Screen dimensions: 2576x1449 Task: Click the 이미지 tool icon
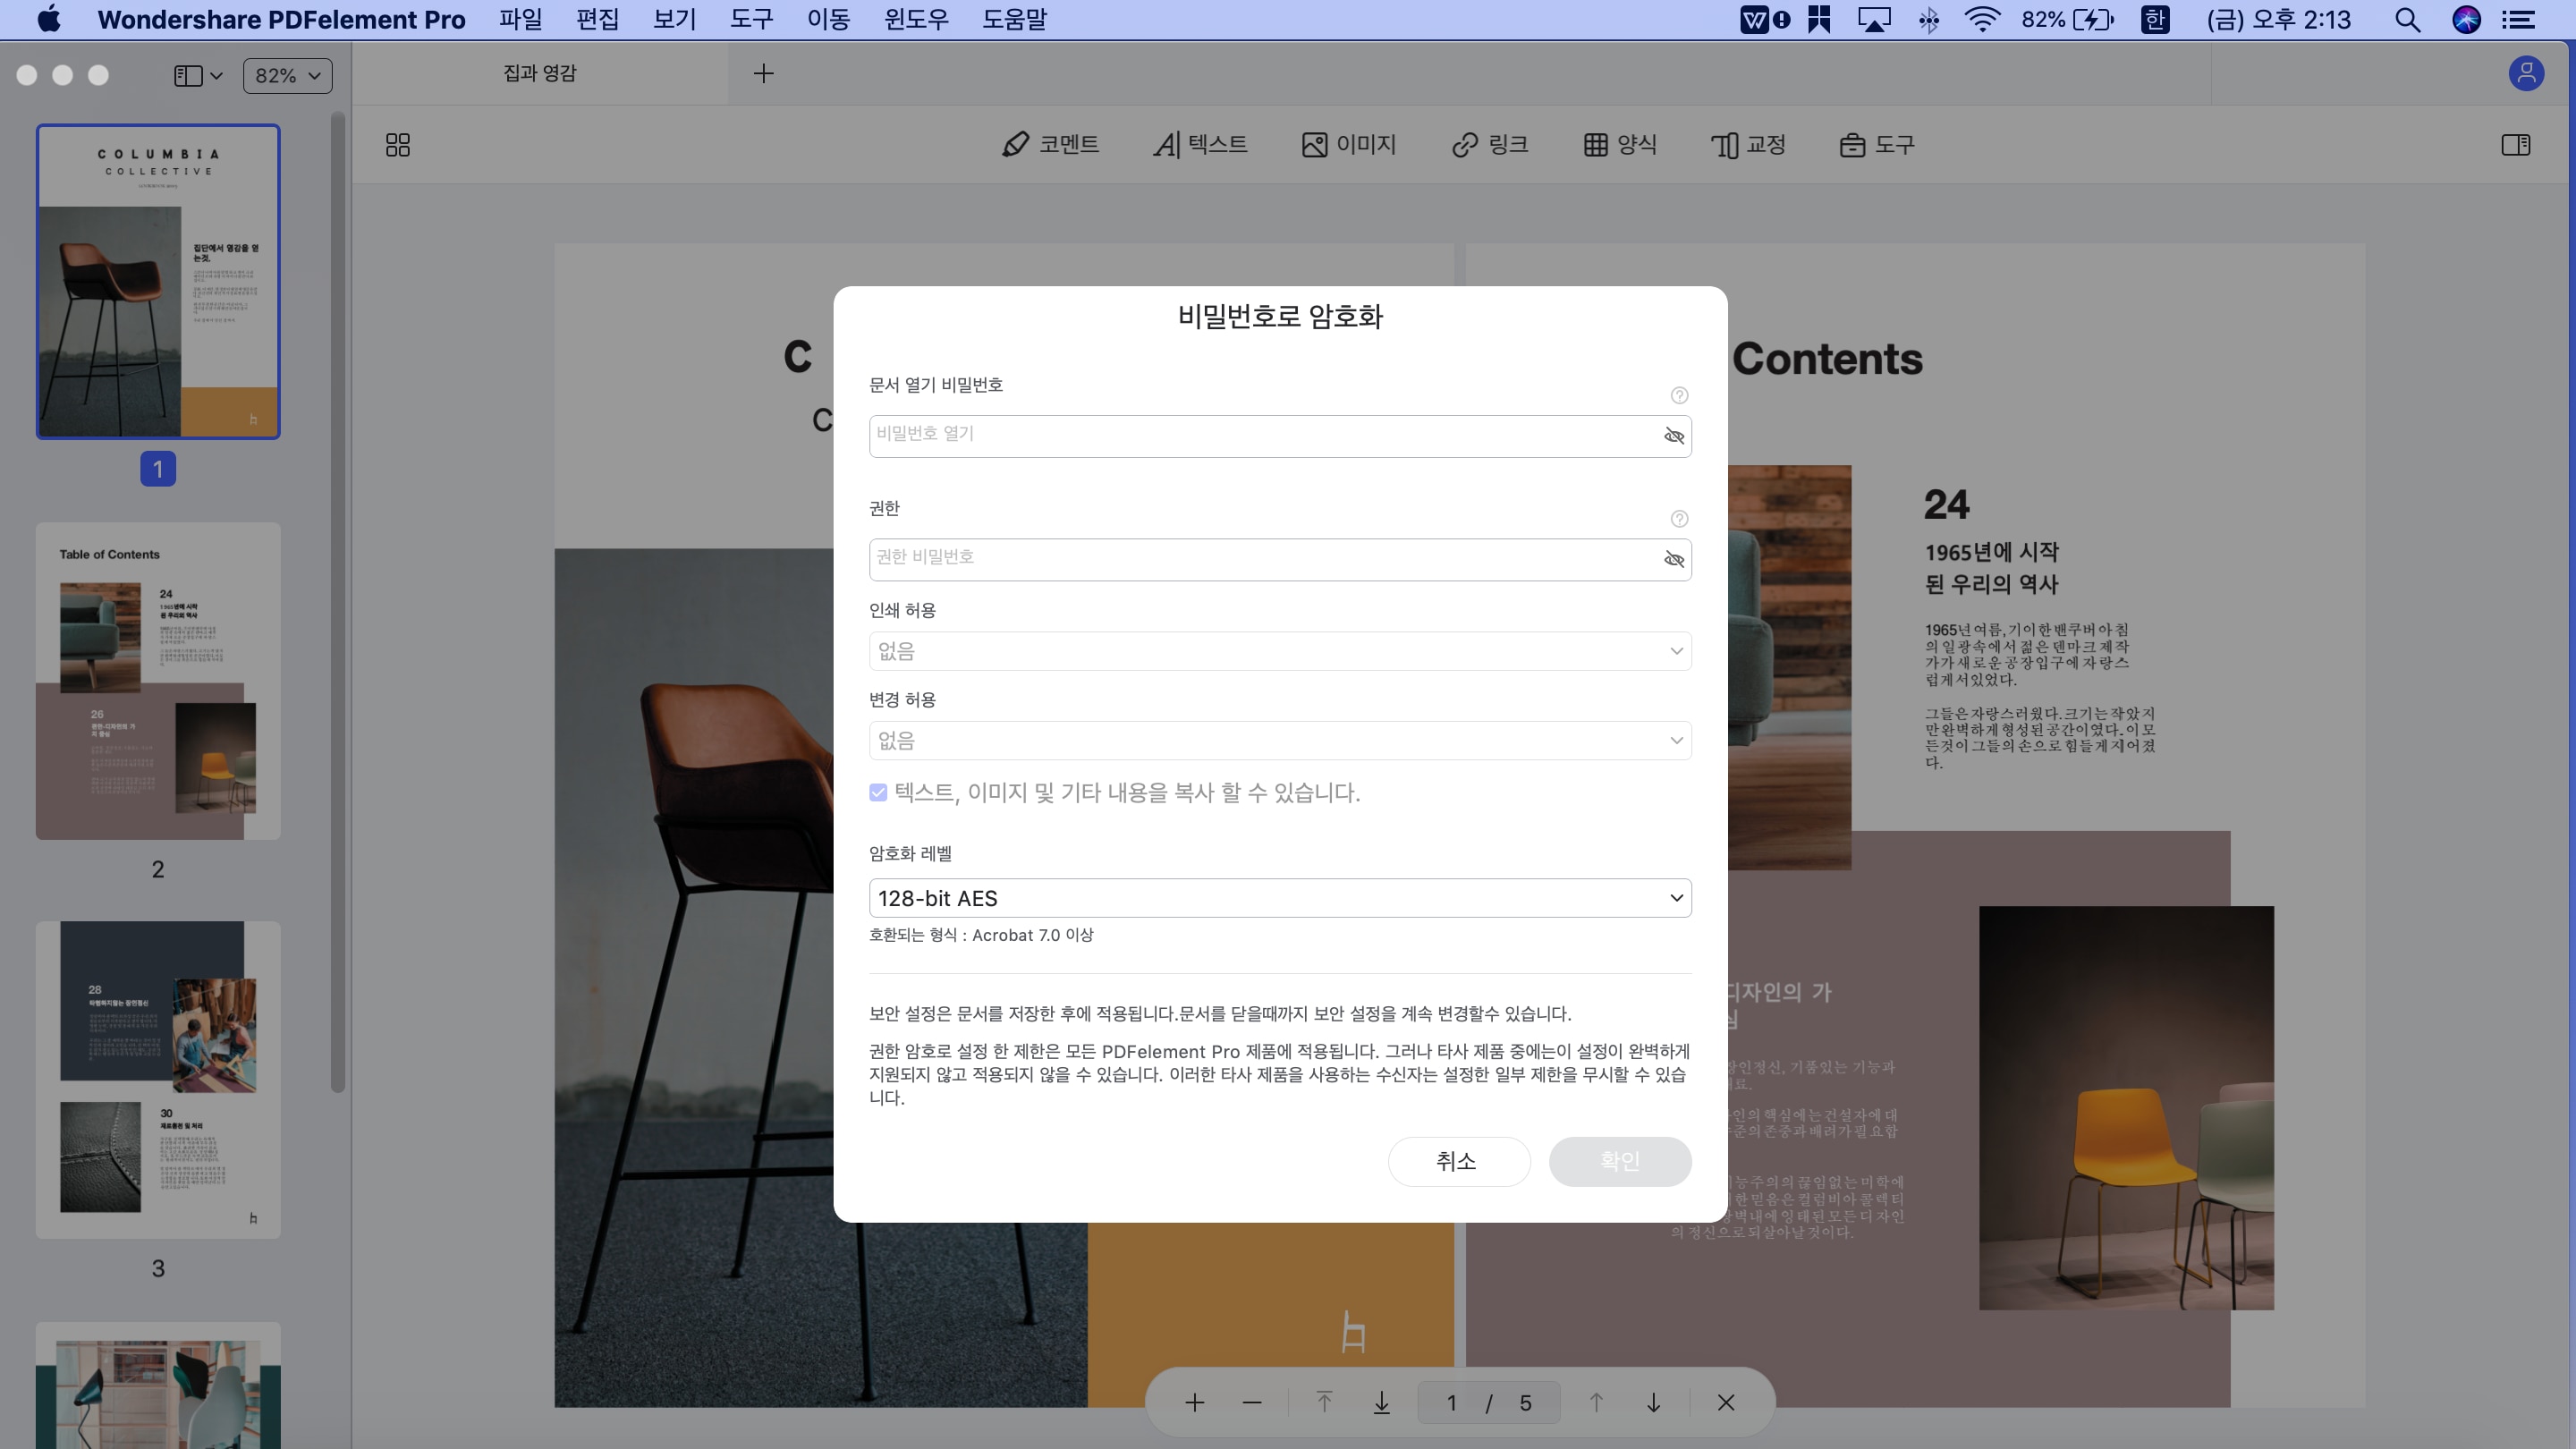pyautogui.click(x=1348, y=143)
